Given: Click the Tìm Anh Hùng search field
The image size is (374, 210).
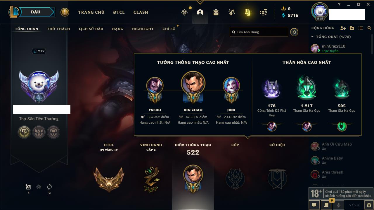Looking at the screenshot, I should coord(259,32).
